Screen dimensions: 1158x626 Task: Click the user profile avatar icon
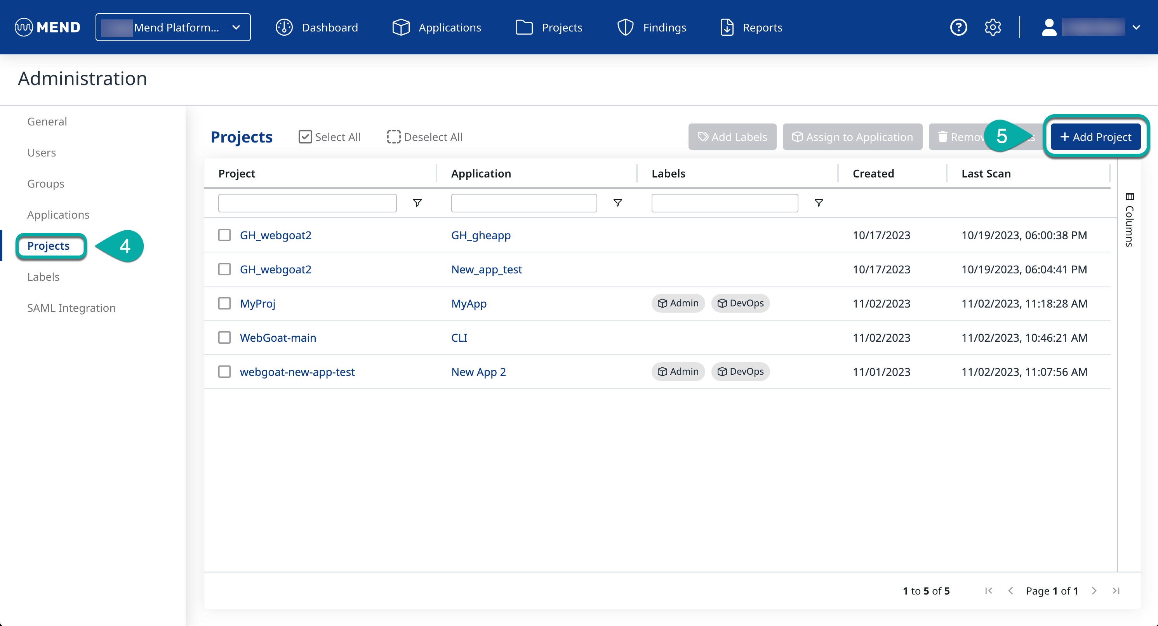(x=1050, y=27)
